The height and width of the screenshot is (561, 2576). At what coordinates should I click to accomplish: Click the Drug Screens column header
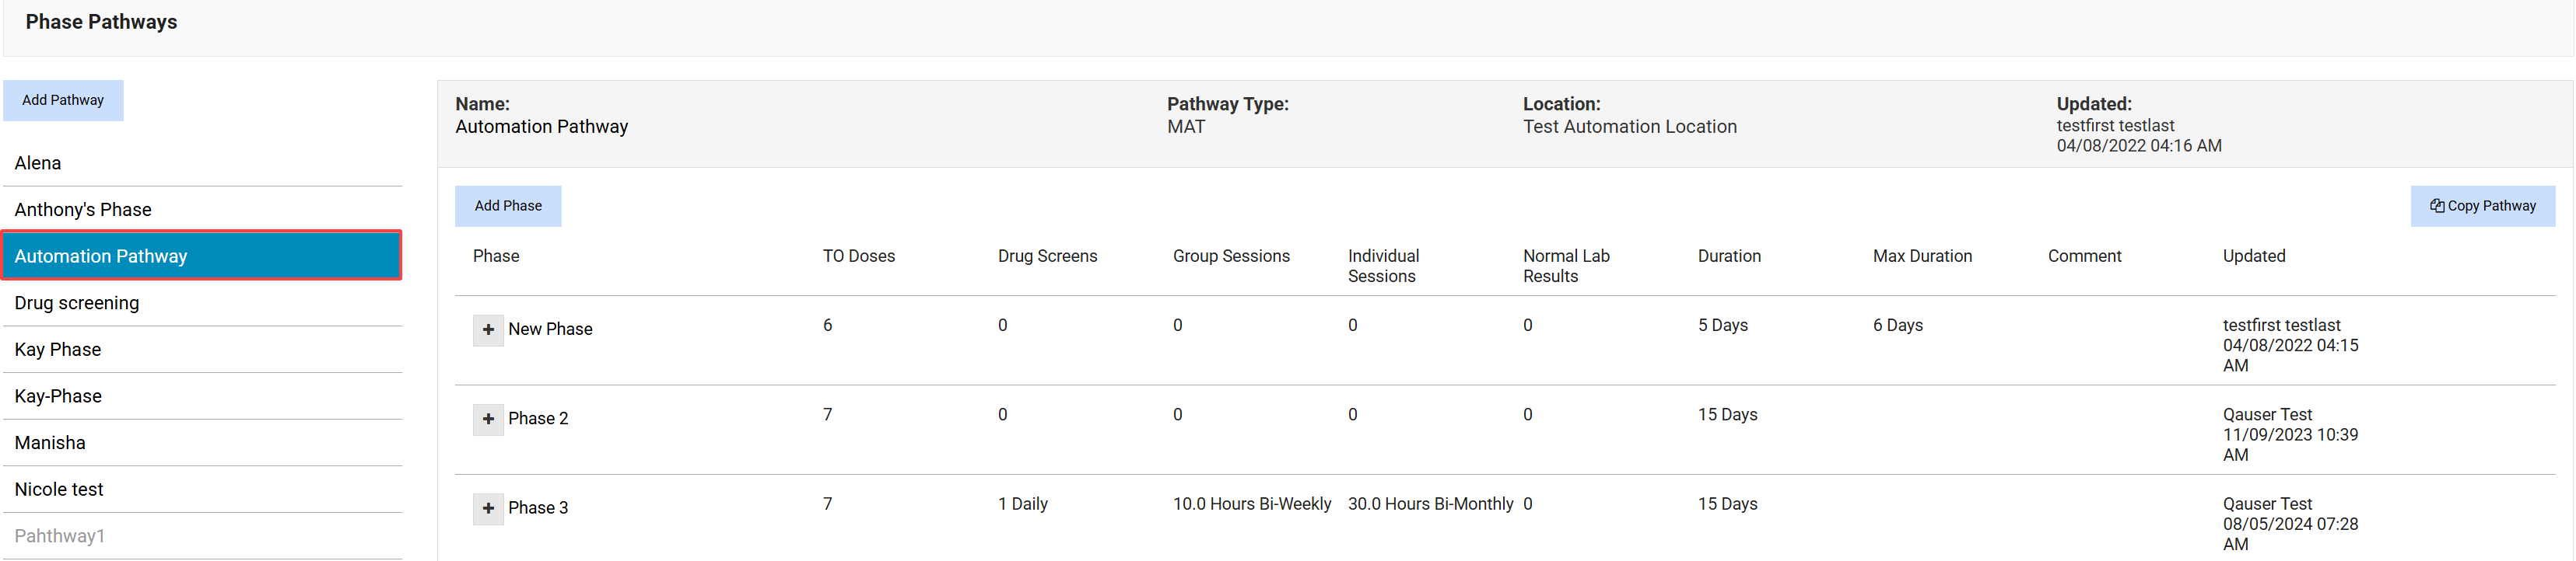pos(1047,256)
